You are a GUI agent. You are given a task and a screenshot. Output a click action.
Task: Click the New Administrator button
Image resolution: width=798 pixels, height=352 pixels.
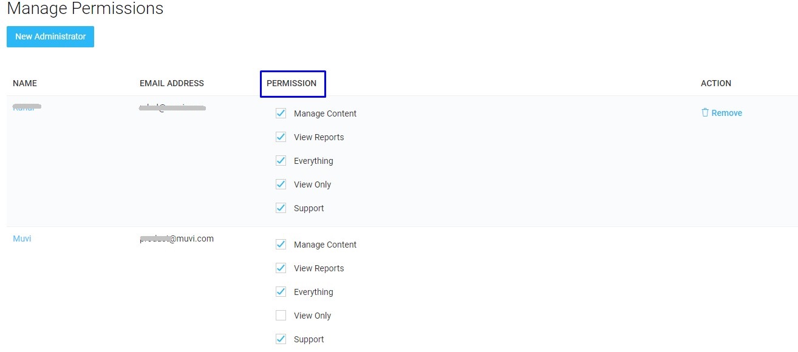pos(50,36)
